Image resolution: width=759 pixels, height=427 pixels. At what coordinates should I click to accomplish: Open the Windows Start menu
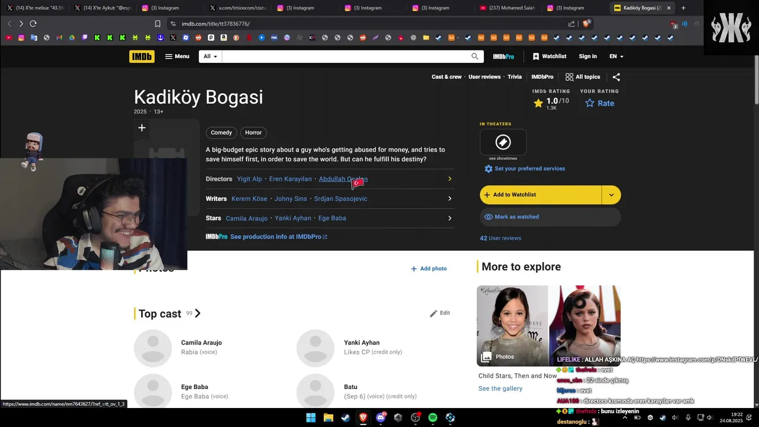(311, 418)
